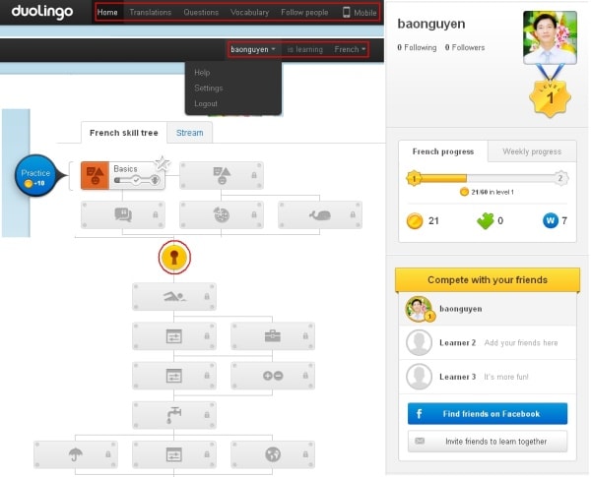Click the blue W words counter
Screen dimensions: 591x477
555,220
